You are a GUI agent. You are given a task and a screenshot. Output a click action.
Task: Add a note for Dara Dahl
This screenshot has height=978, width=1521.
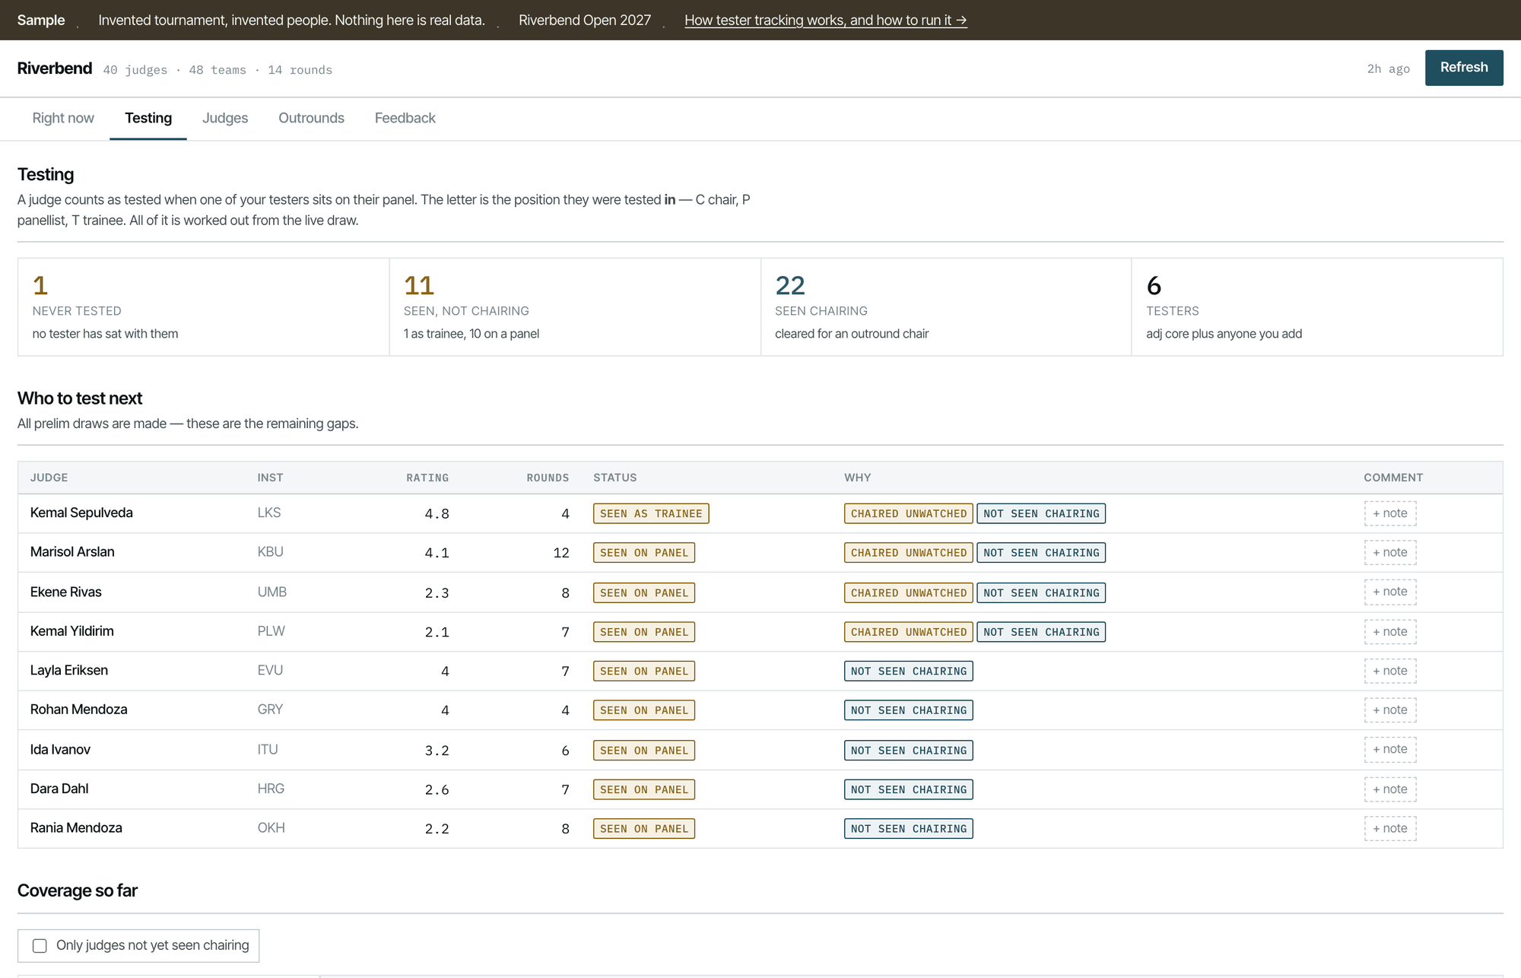click(x=1389, y=789)
